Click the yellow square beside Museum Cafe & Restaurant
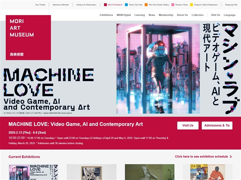The height and width of the screenshot is (180, 241). tap(192, 5)
